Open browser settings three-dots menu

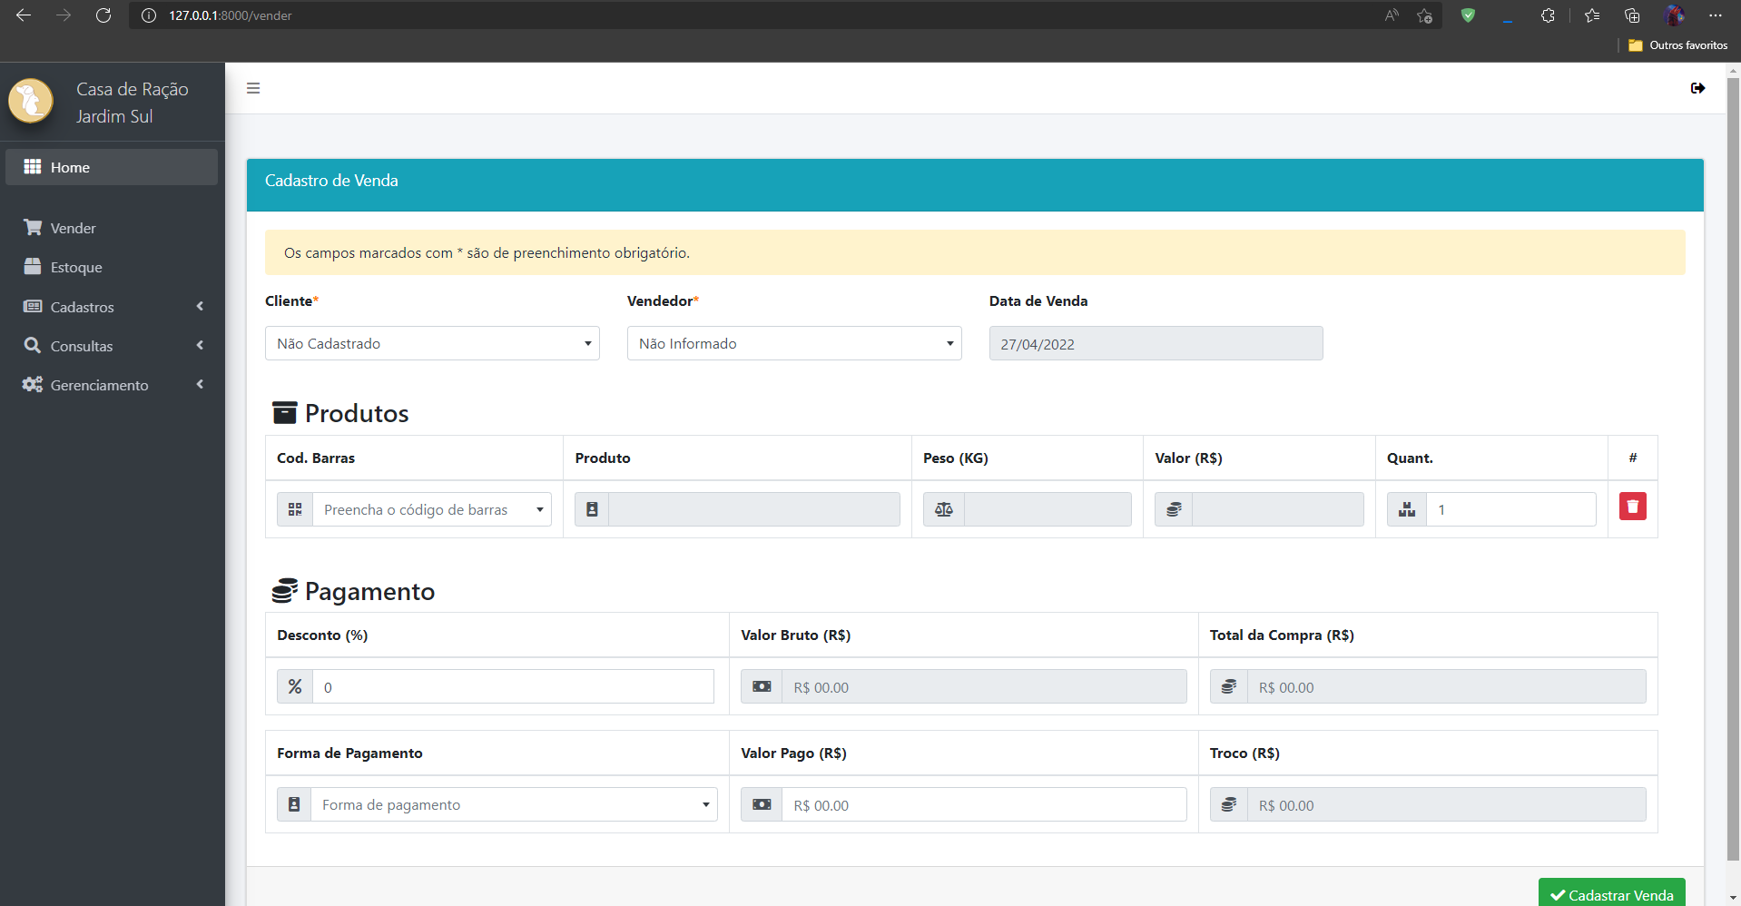1715,15
